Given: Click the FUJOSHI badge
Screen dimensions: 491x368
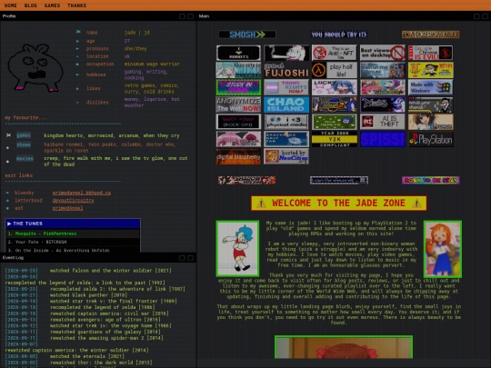Looking at the screenshot, I should click(x=286, y=70).
